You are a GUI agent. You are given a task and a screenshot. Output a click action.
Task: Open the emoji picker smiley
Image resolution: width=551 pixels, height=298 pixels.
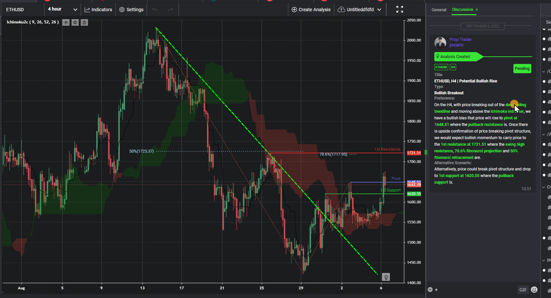[535, 290]
